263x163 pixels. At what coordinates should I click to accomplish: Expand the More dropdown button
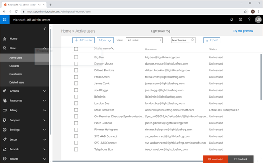point(105,40)
